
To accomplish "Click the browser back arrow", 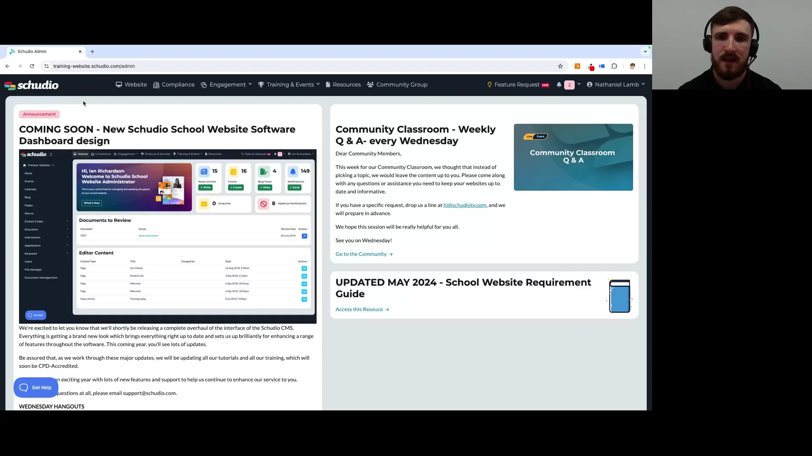I will (x=8, y=66).
